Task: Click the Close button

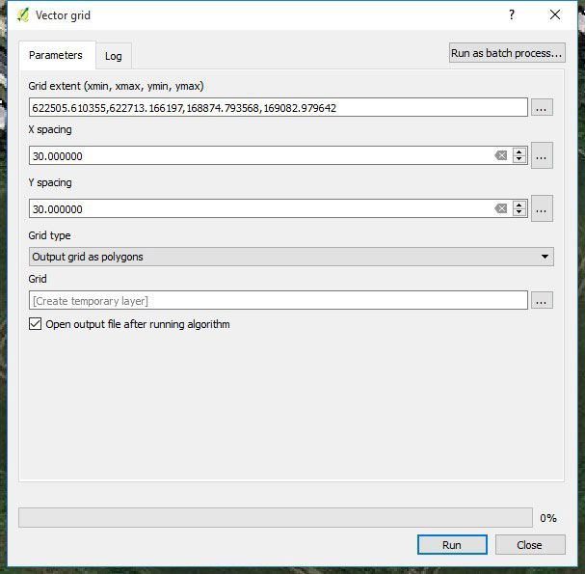Action: coord(530,545)
